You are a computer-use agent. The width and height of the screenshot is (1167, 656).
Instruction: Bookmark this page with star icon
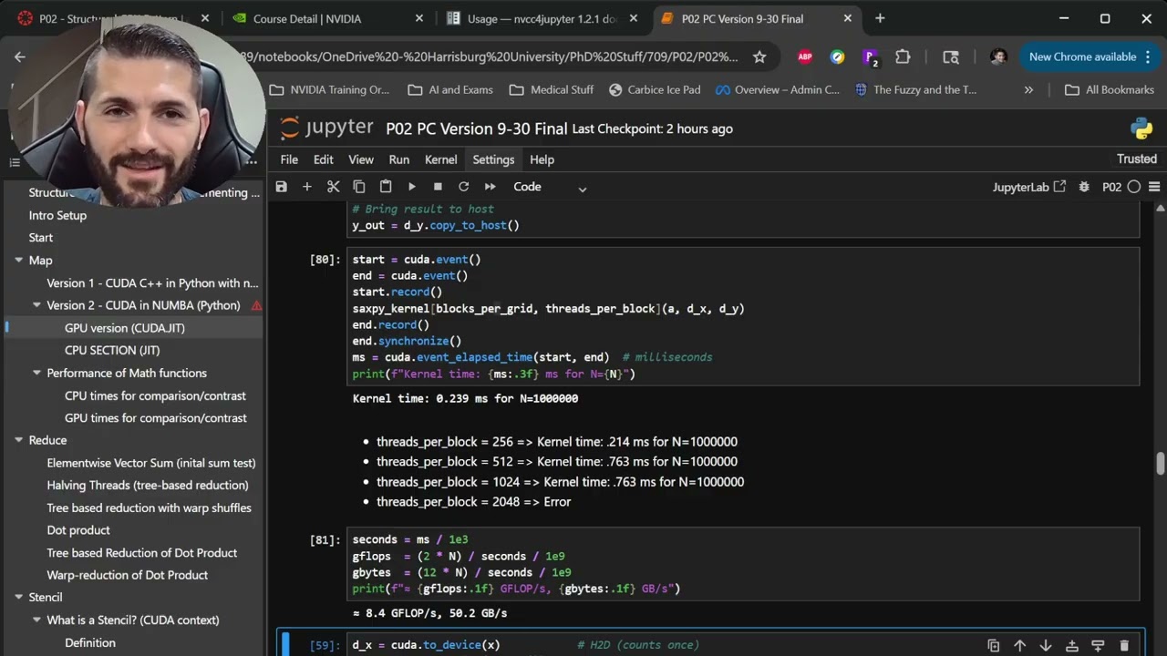click(x=759, y=56)
